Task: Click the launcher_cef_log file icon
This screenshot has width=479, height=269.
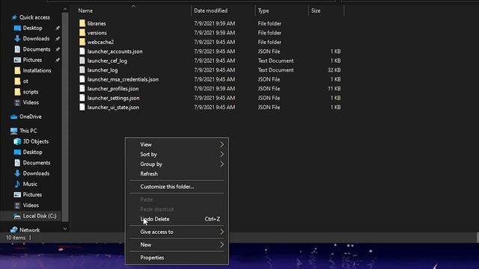Action: click(82, 61)
